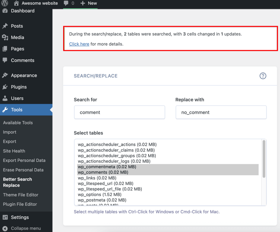Open the Search/Replace help question mark
280x232 pixels.
pos(263,76)
